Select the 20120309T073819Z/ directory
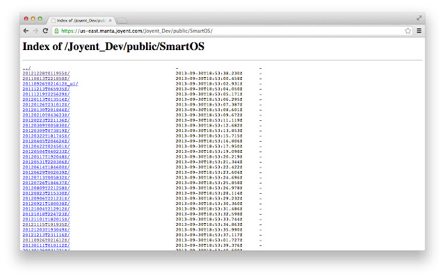The width and height of the screenshot is (445, 278). click(x=47, y=131)
